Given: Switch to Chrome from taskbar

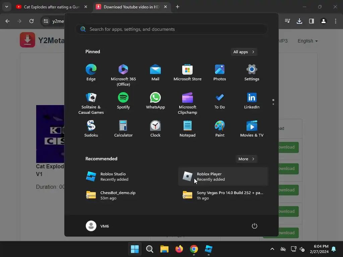Looking at the screenshot, I should click(194, 249).
